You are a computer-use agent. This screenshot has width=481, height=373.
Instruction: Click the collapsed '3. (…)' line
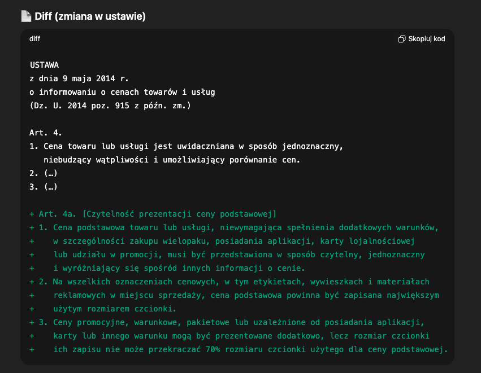[x=44, y=187]
